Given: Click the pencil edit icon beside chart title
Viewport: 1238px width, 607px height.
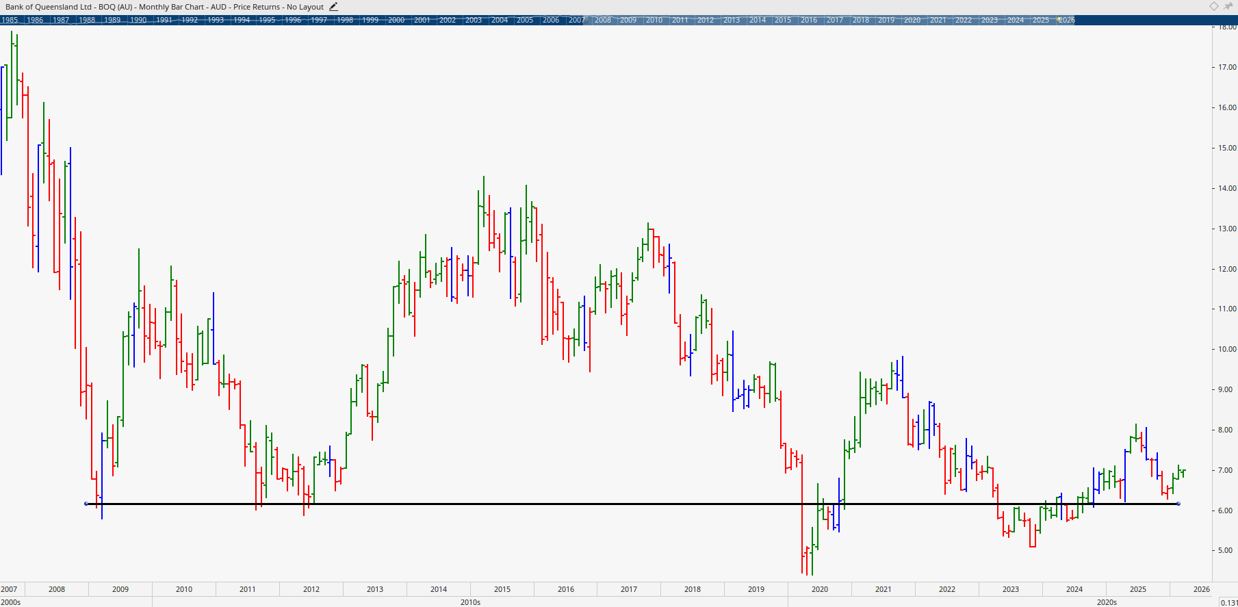Looking at the screenshot, I should [333, 7].
